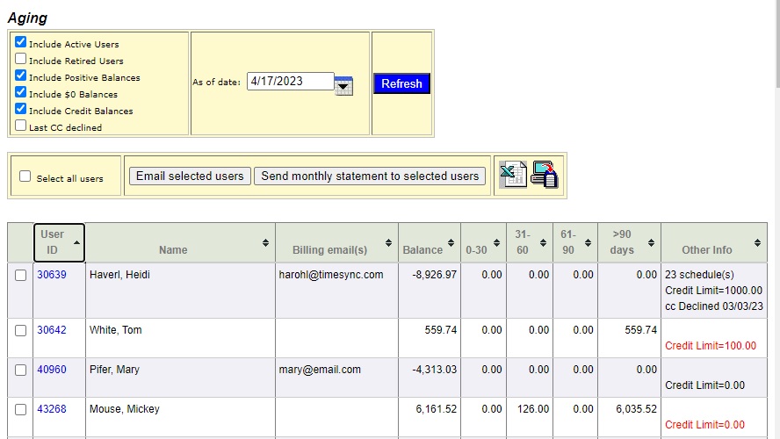Click the Refresh button

pyautogui.click(x=401, y=83)
